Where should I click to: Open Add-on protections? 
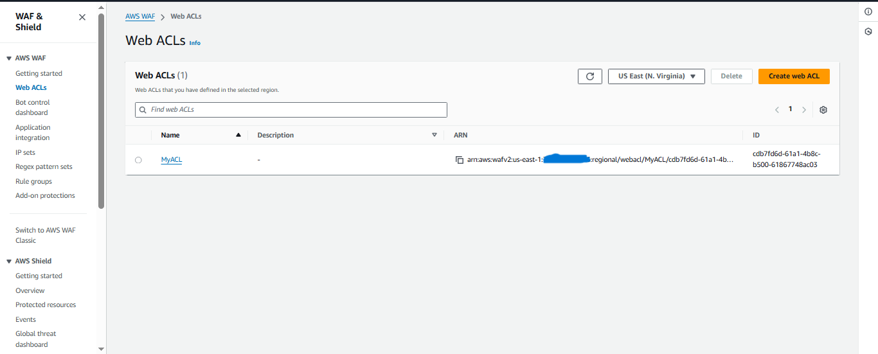(x=45, y=195)
